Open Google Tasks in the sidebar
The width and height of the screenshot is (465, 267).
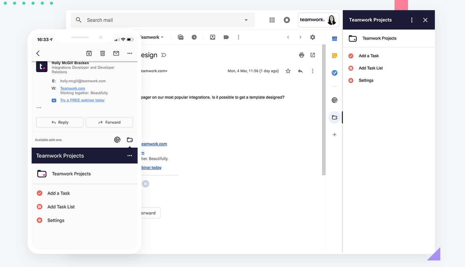pyautogui.click(x=335, y=73)
